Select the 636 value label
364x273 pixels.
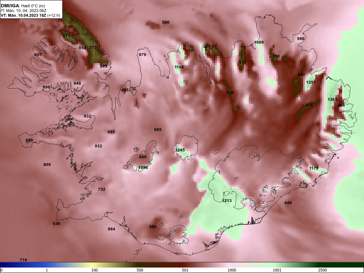click(56, 223)
